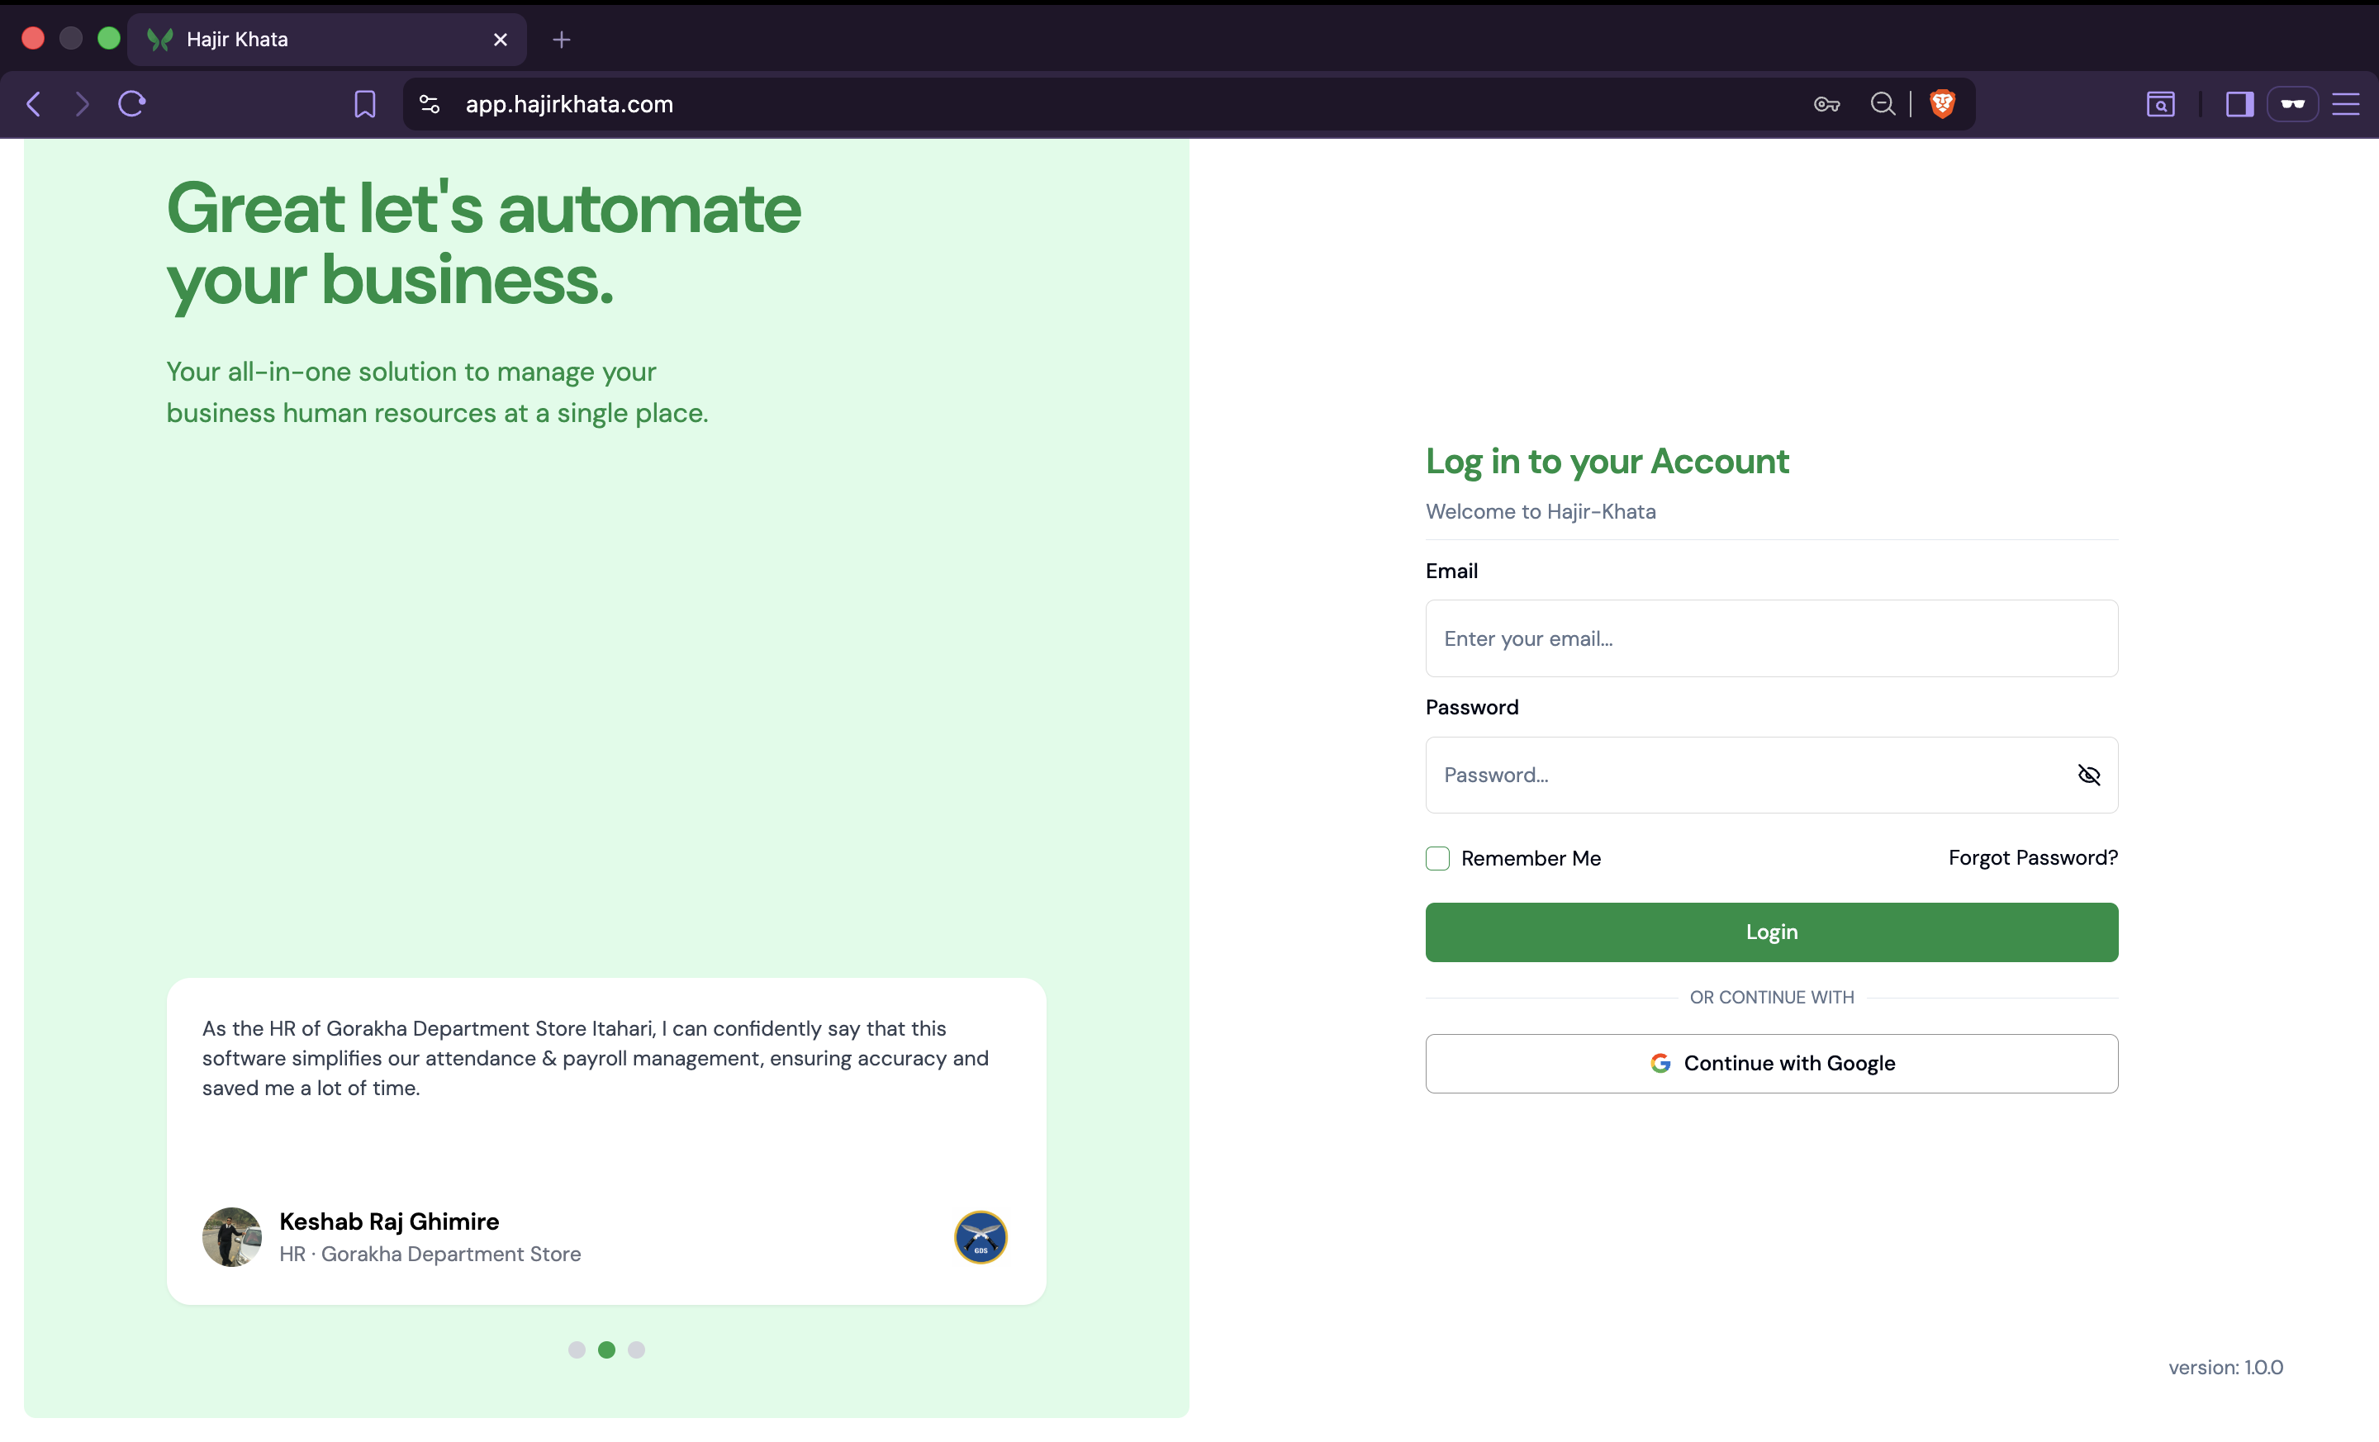Go forward to the next page
This screenshot has width=2379, height=1442.
tap(82, 104)
